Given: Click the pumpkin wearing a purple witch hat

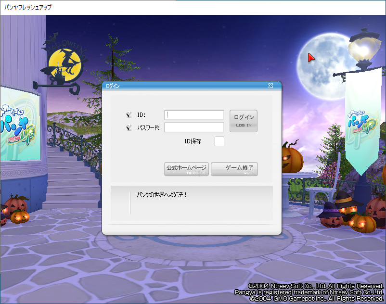Looking at the screenshot, I should coord(331,214).
